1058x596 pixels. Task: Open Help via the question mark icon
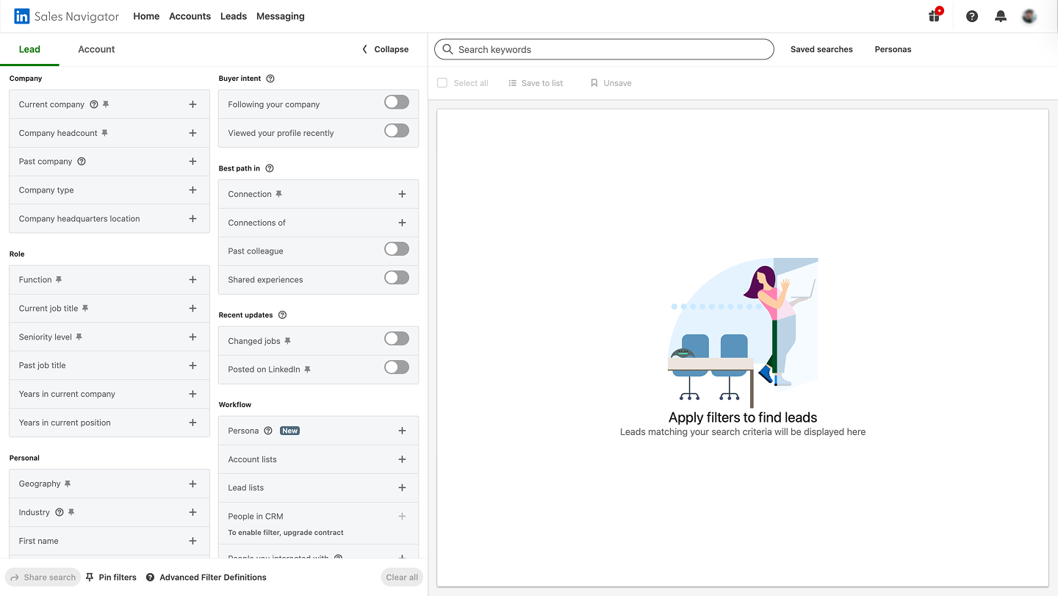pyautogui.click(x=971, y=15)
